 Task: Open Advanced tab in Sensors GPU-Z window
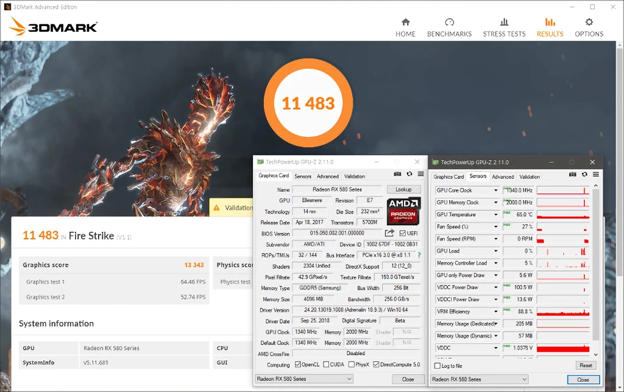503,177
